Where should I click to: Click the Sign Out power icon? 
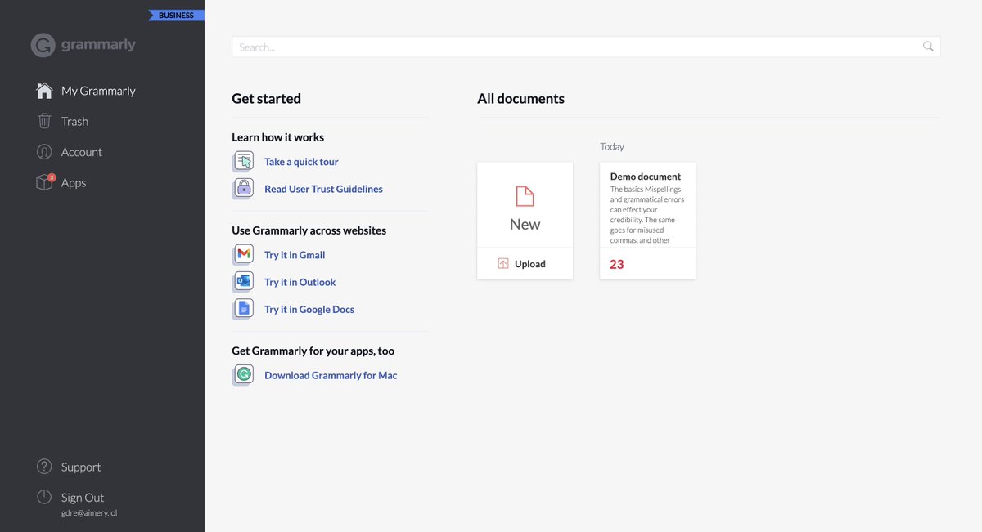coord(44,497)
